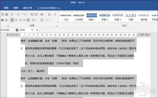Click the Line Spacing icon
This screenshot has height=98, width=158.
34,20
